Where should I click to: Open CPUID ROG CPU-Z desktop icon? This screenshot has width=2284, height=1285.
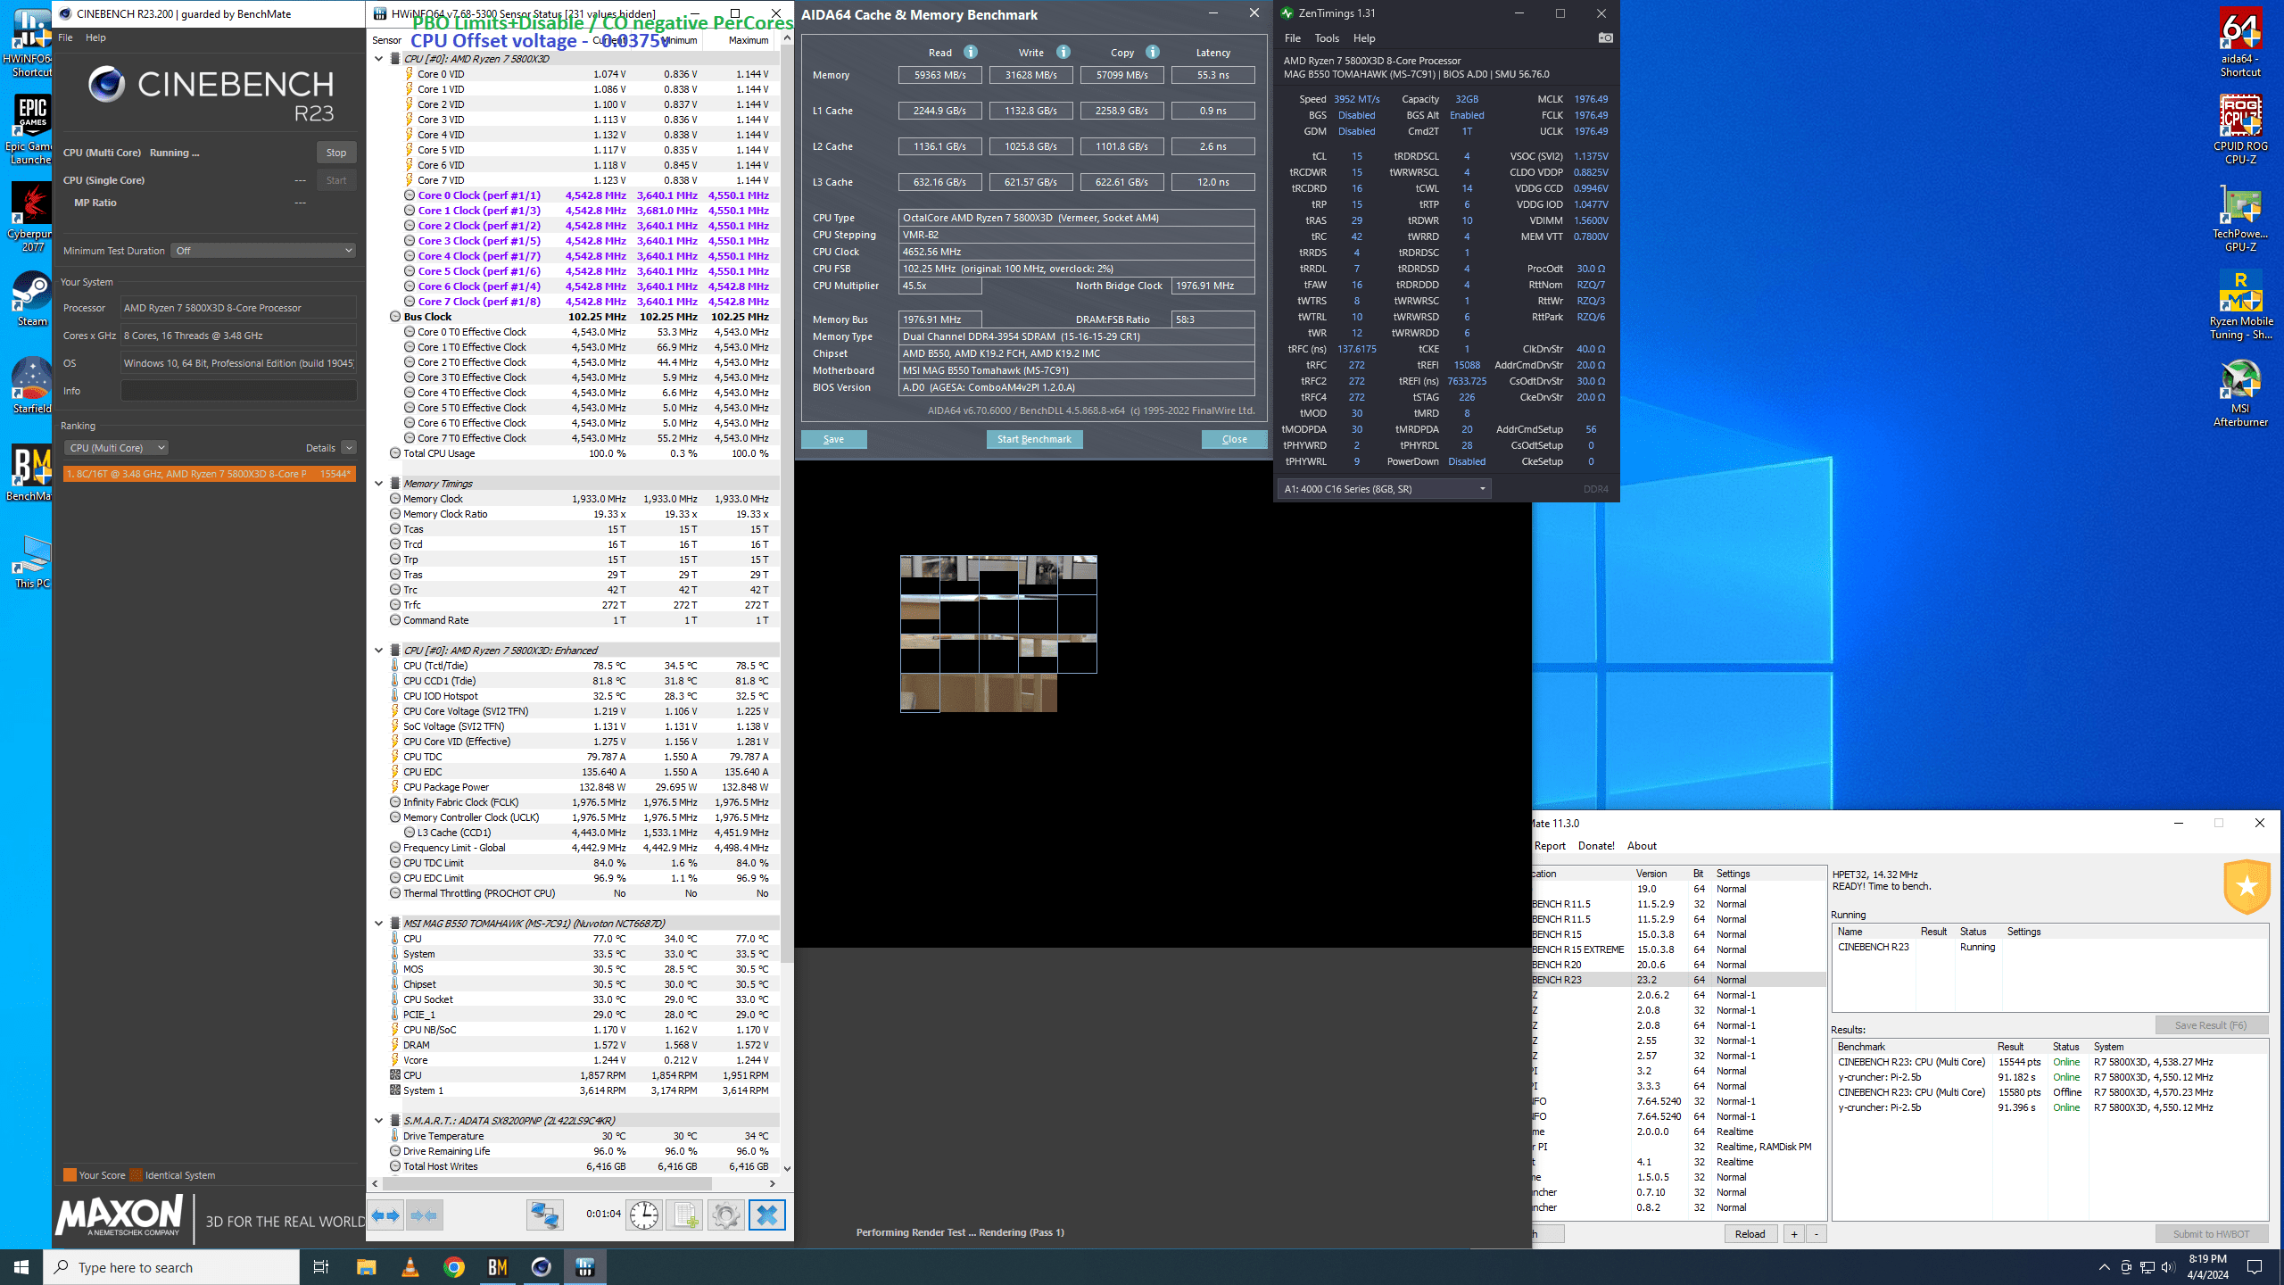pos(2240,129)
